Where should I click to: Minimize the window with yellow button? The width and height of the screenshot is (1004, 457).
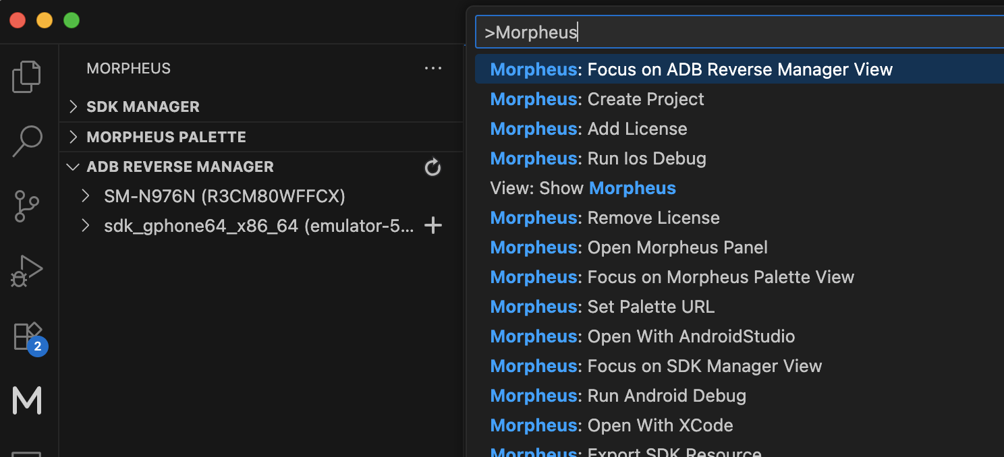(45, 20)
